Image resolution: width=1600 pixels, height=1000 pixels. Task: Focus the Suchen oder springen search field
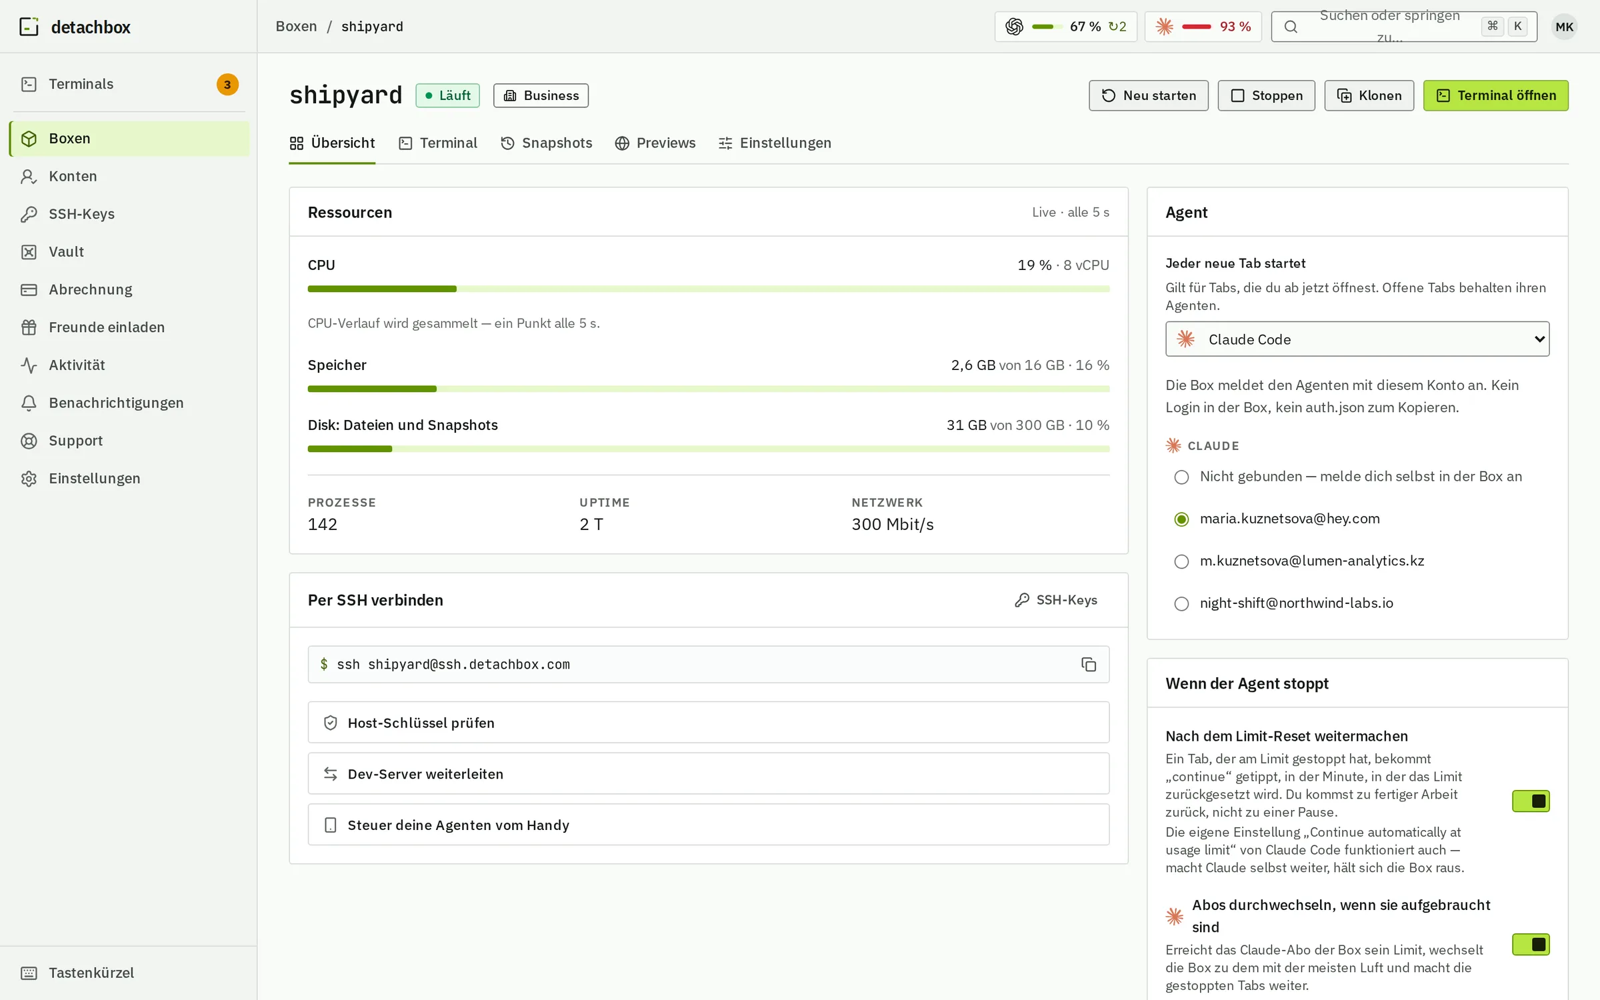(x=1404, y=27)
